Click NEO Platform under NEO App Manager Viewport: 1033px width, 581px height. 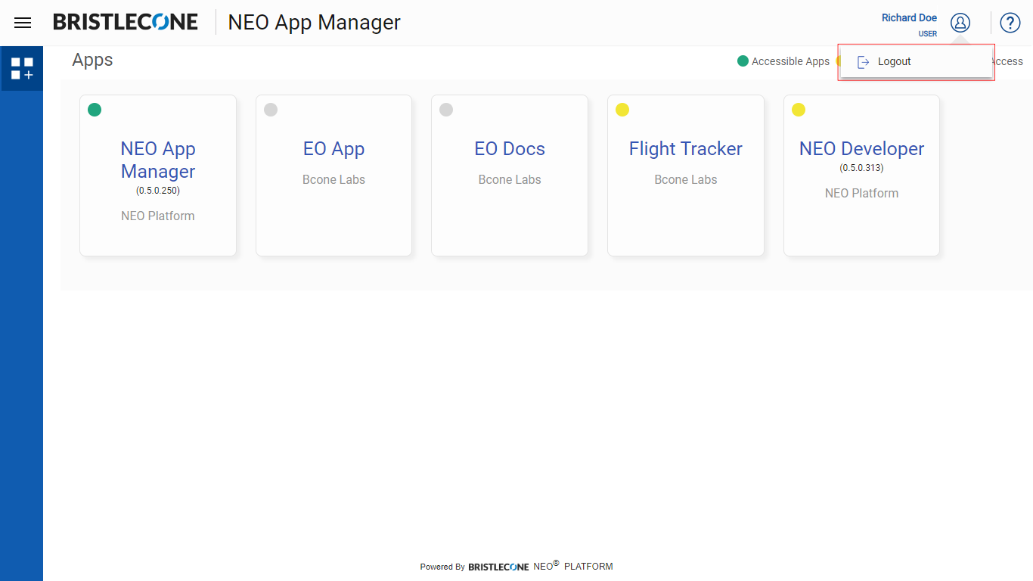pyautogui.click(x=158, y=216)
